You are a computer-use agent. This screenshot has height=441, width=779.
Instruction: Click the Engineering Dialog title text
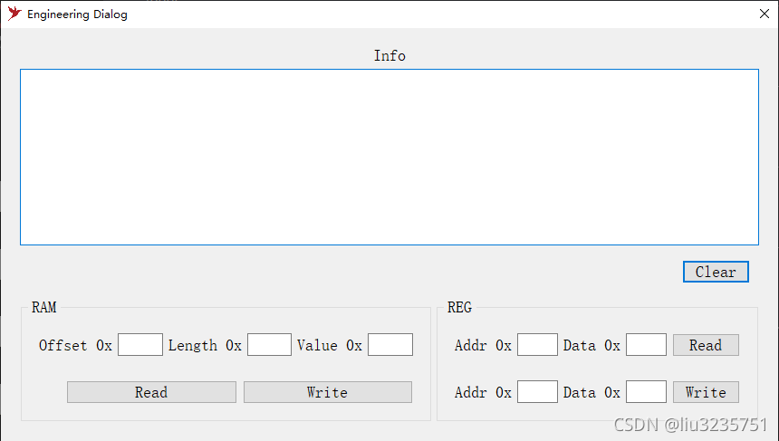[x=77, y=14]
